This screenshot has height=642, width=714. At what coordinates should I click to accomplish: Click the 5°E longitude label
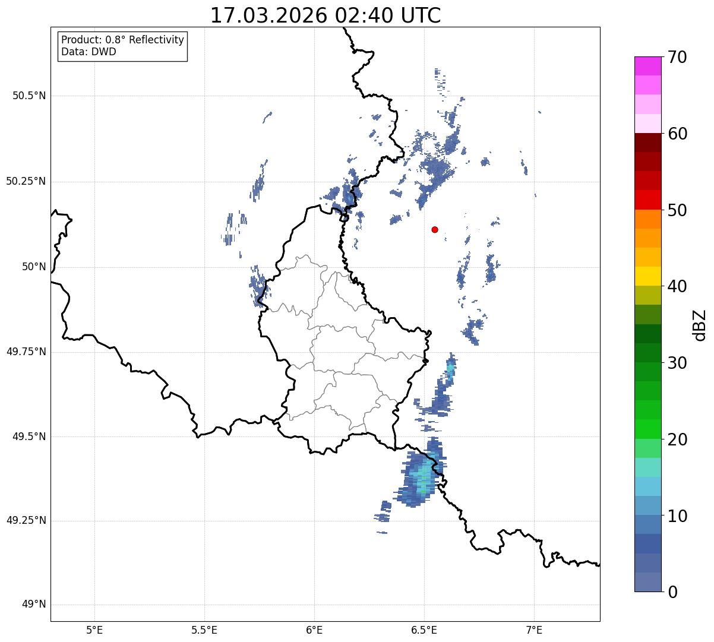94,630
